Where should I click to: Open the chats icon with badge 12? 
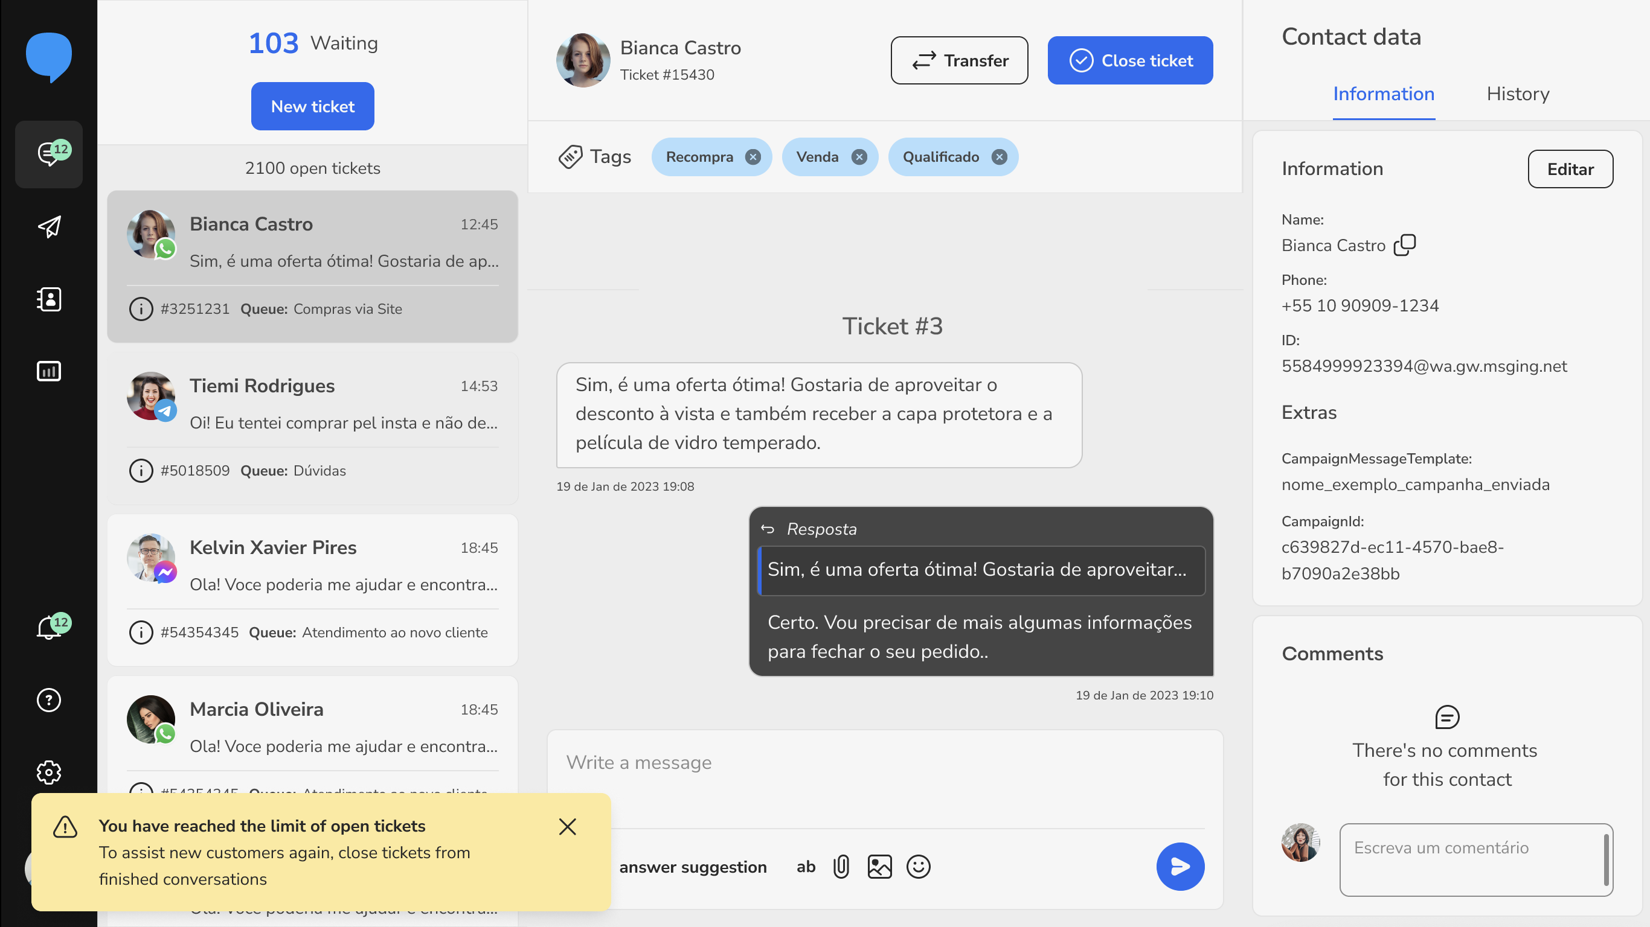pyautogui.click(x=49, y=154)
